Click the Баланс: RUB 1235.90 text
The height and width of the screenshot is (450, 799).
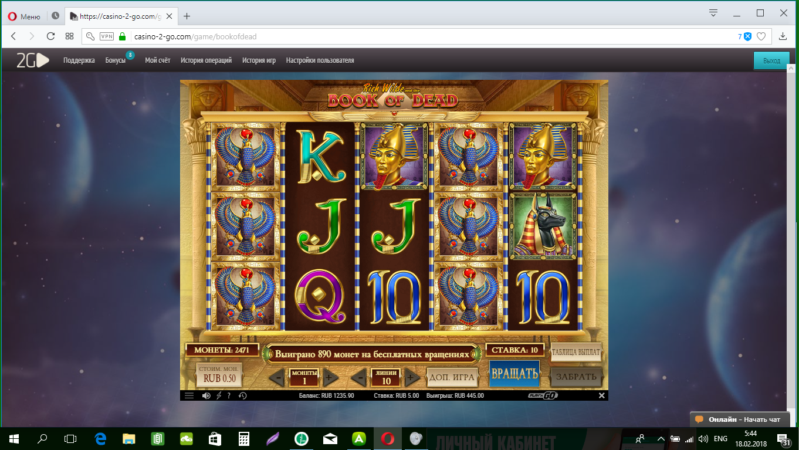click(326, 395)
